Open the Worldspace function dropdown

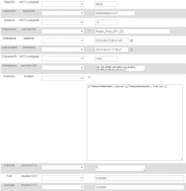(x=63, y=68)
